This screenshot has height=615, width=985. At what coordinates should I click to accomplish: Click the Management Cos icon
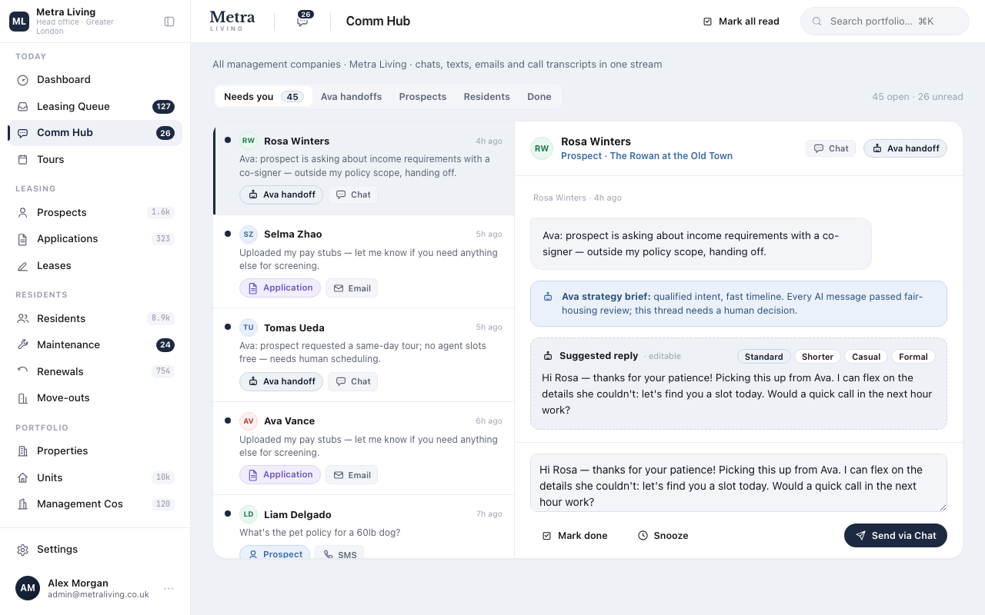tap(23, 504)
